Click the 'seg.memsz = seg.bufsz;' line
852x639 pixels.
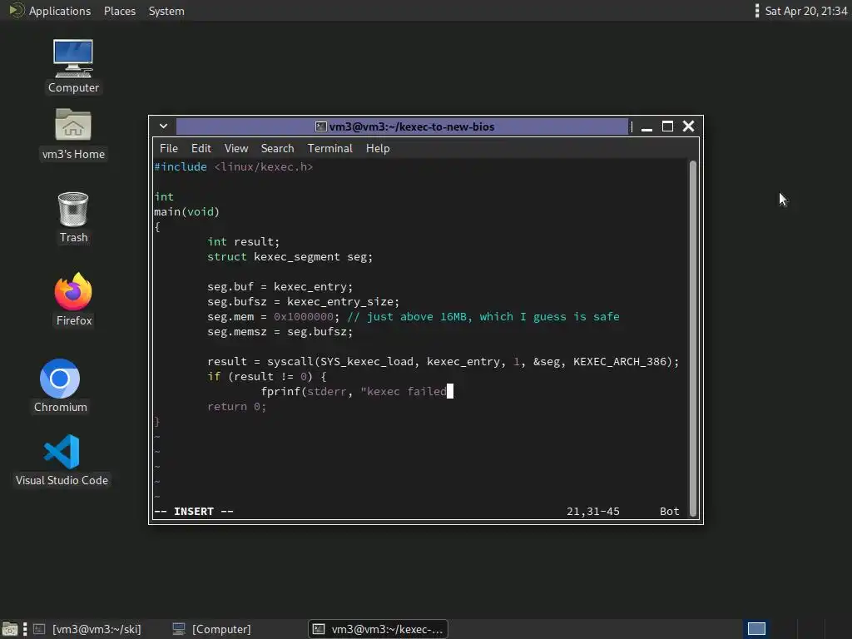pyautogui.click(x=280, y=331)
